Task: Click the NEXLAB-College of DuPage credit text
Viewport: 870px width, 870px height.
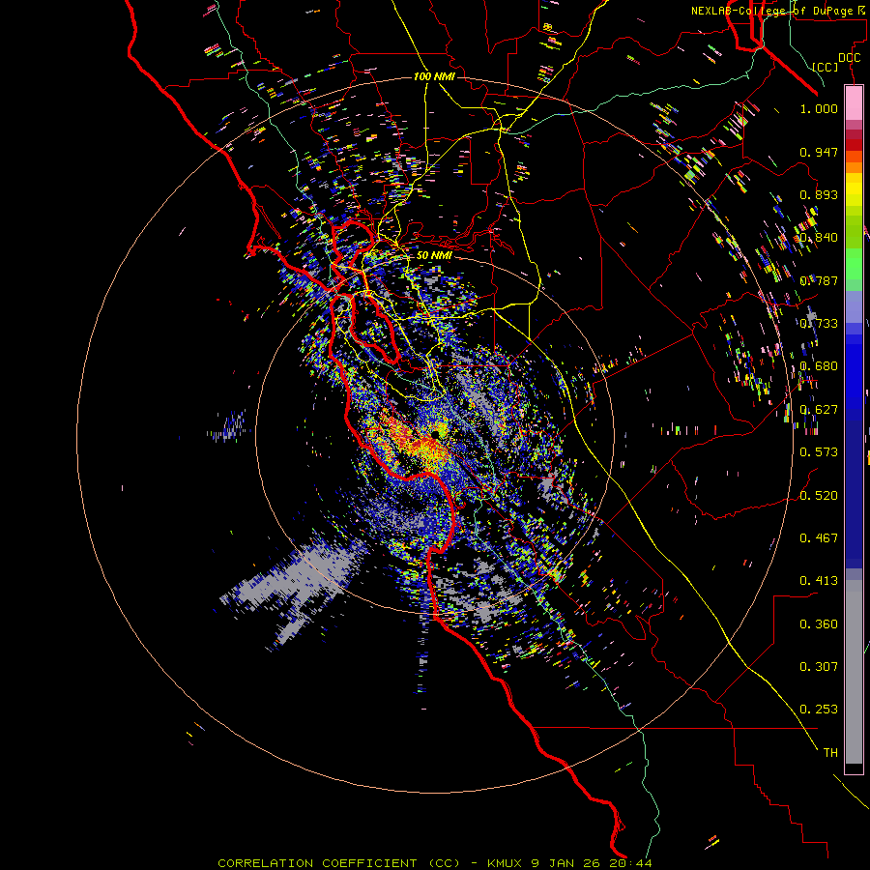Action: (779, 11)
